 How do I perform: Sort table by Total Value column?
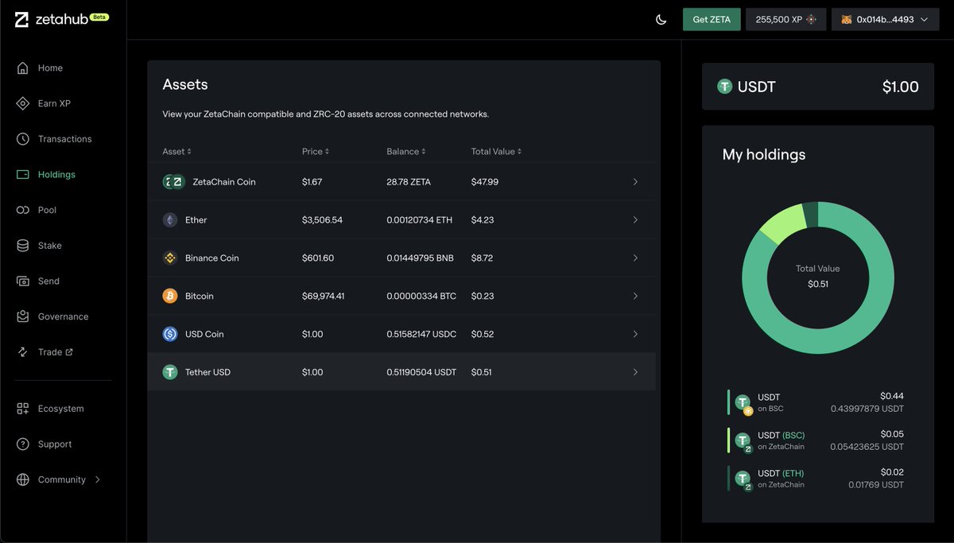point(496,151)
